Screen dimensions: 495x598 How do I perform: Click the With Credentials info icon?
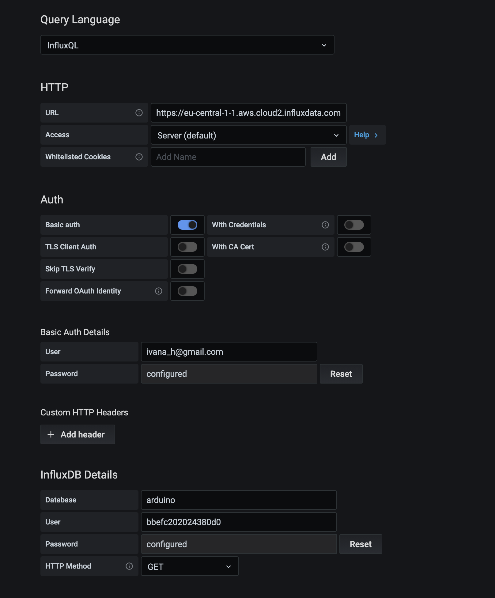[x=325, y=225]
